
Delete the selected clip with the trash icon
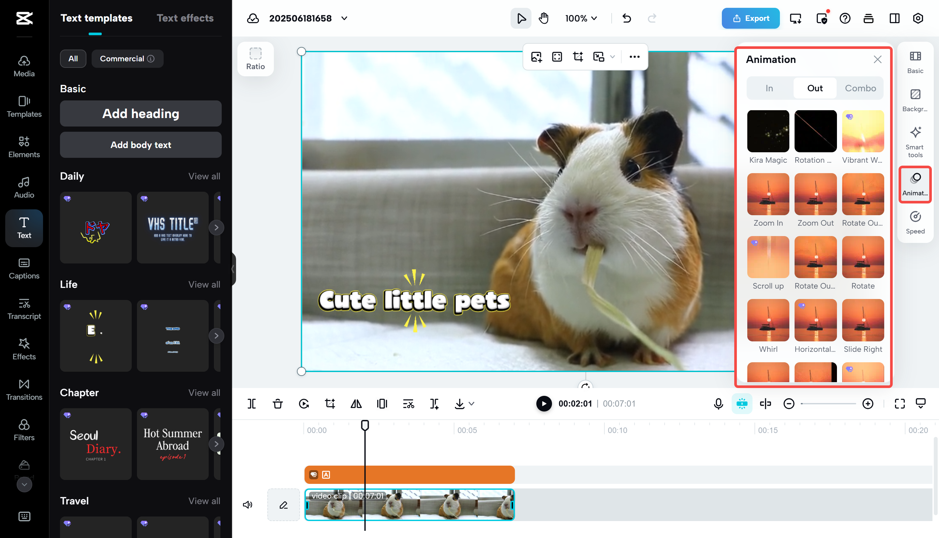click(278, 404)
